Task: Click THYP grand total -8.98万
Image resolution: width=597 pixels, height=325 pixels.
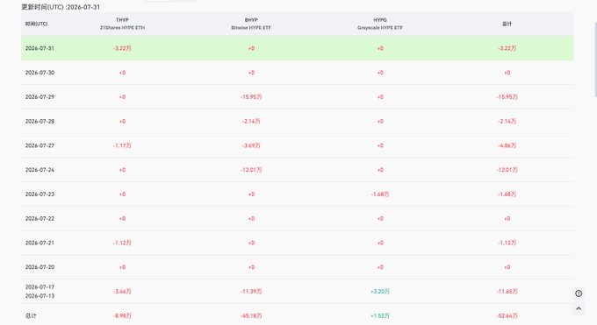Action: point(122,316)
